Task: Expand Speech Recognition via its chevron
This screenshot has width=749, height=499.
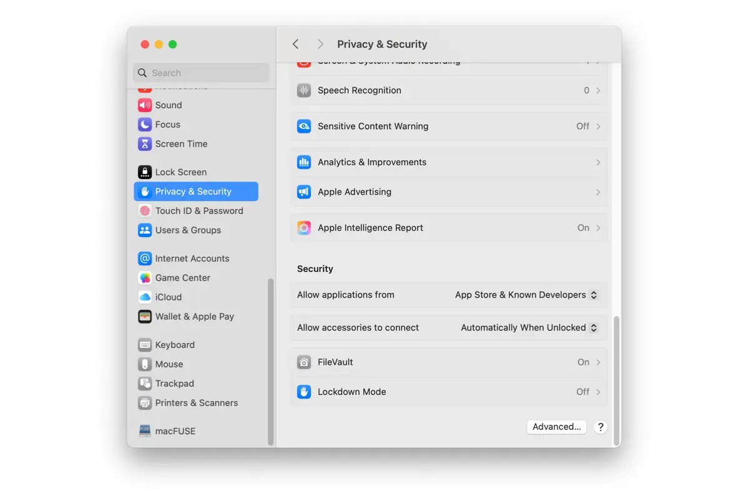Action: tap(598, 90)
